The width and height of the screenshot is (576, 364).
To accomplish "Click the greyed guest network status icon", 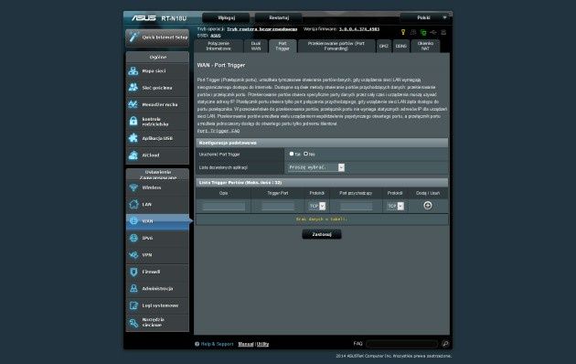I will 413,32.
